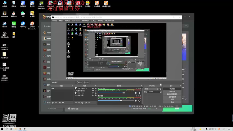The width and height of the screenshot is (233, 131).
Task: Decrease 时长 duration with down arrow
Action: (161, 92)
